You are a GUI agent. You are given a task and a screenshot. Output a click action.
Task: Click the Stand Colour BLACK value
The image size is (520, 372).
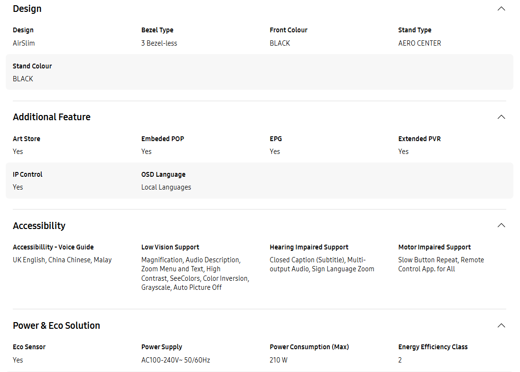(x=23, y=79)
